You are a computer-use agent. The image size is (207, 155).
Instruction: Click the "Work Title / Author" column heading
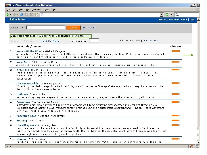pyautogui.click(x=29, y=46)
